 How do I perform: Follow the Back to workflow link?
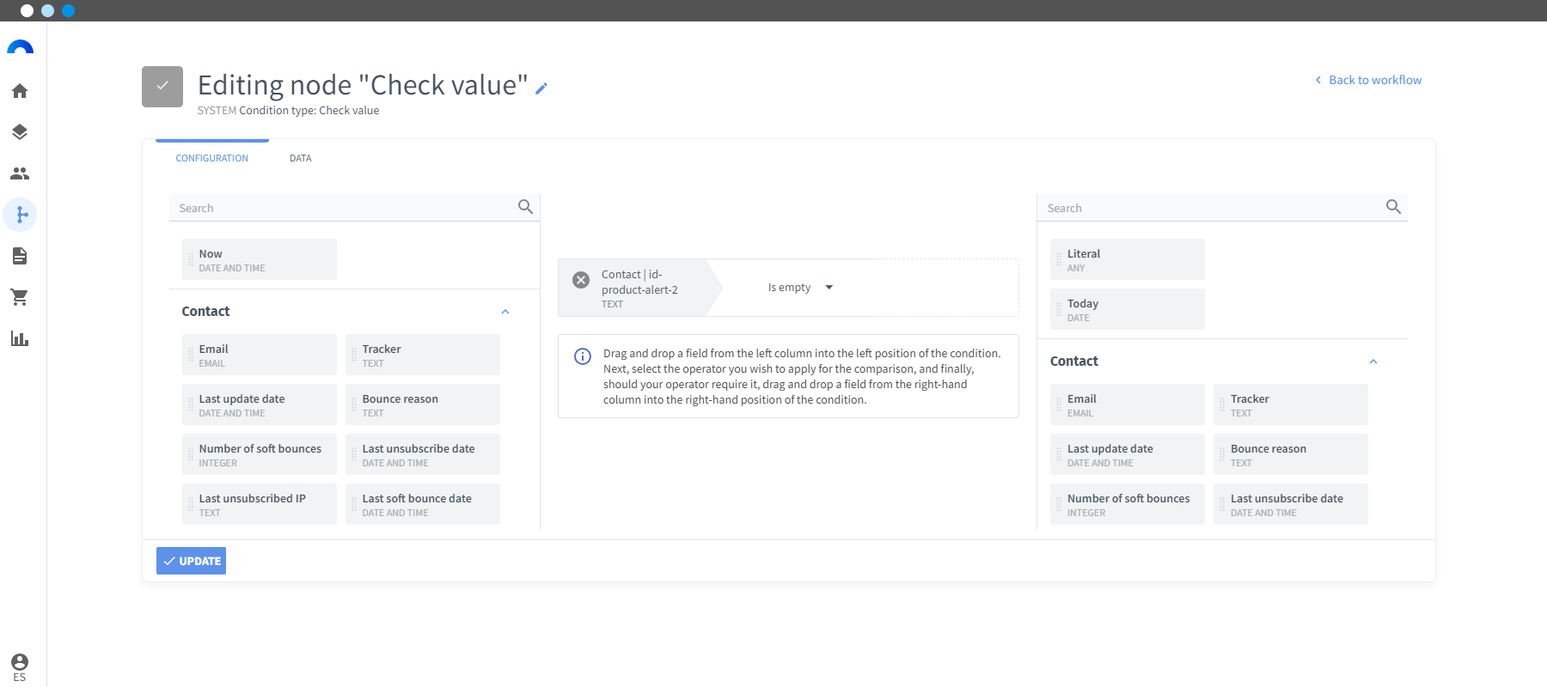[x=1368, y=80]
